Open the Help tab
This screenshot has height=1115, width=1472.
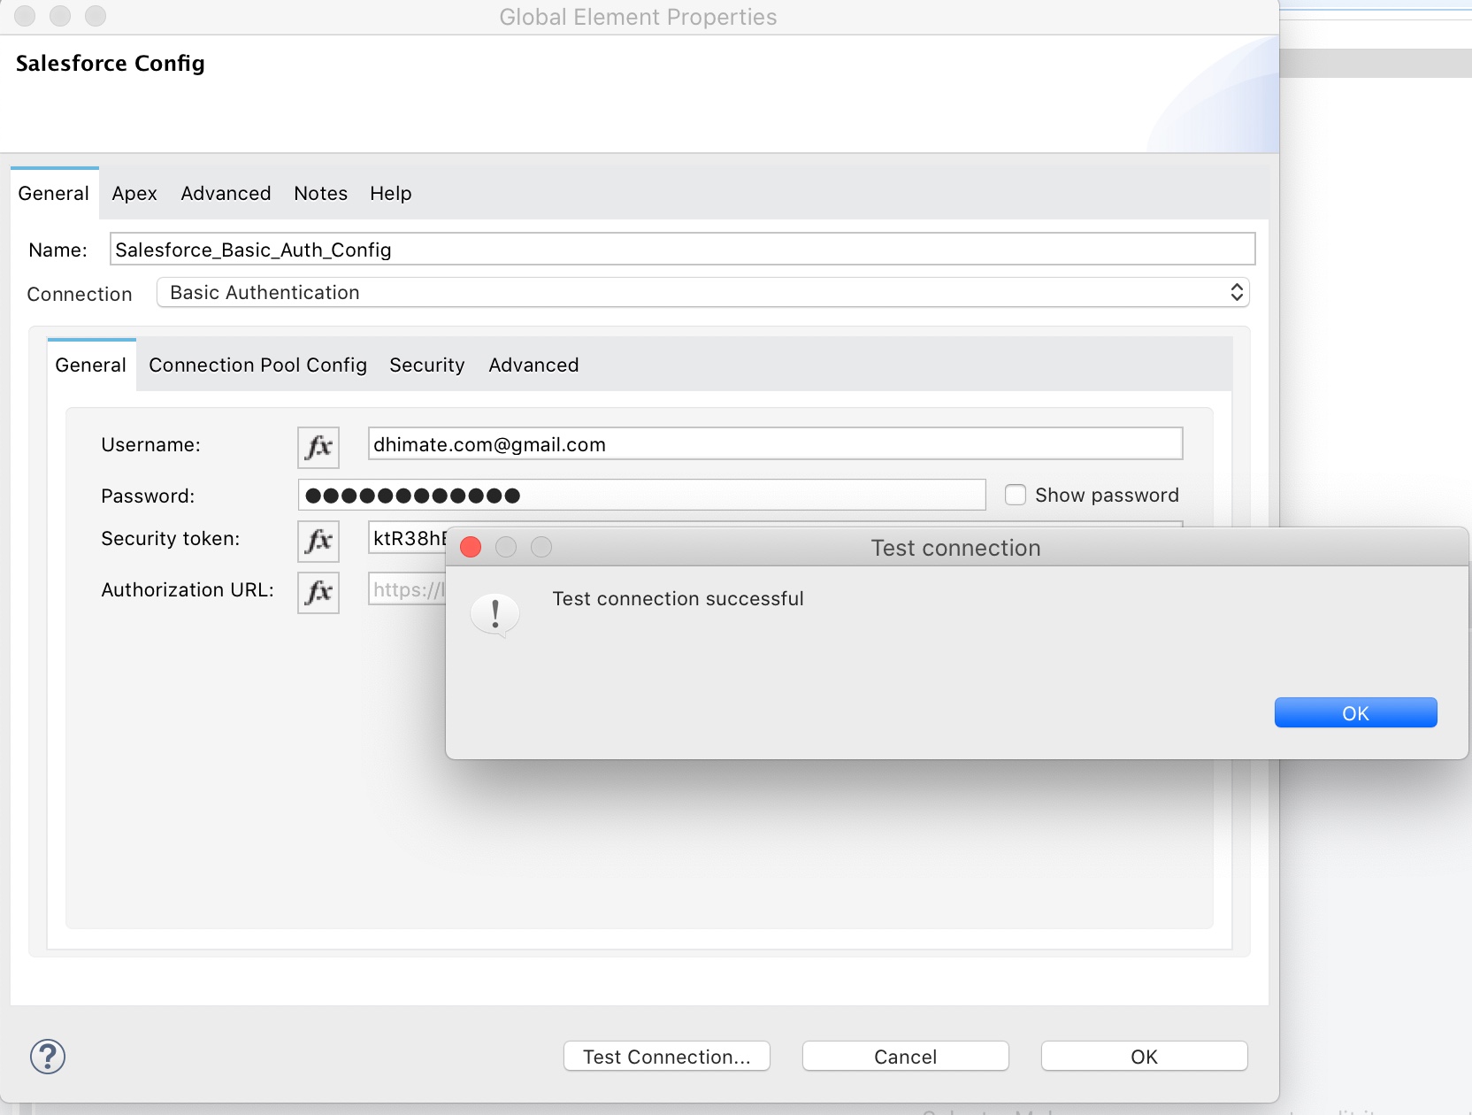pyautogui.click(x=390, y=194)
